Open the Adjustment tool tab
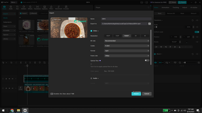Image resolution: width=202 pixels, height=113 pixels. pos(59,8)
